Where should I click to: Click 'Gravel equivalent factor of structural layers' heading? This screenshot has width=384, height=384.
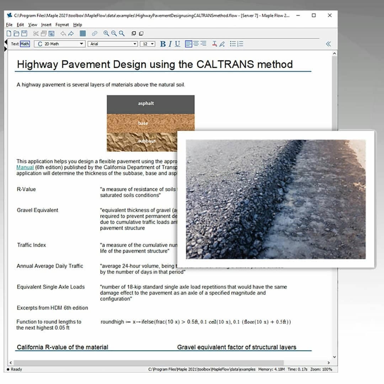(236, 347)
